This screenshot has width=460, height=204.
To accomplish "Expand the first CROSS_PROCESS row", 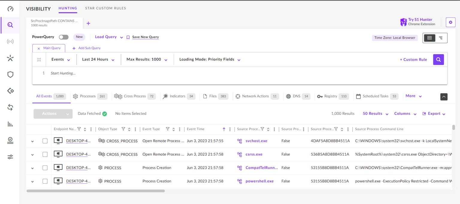I will 32,141.
